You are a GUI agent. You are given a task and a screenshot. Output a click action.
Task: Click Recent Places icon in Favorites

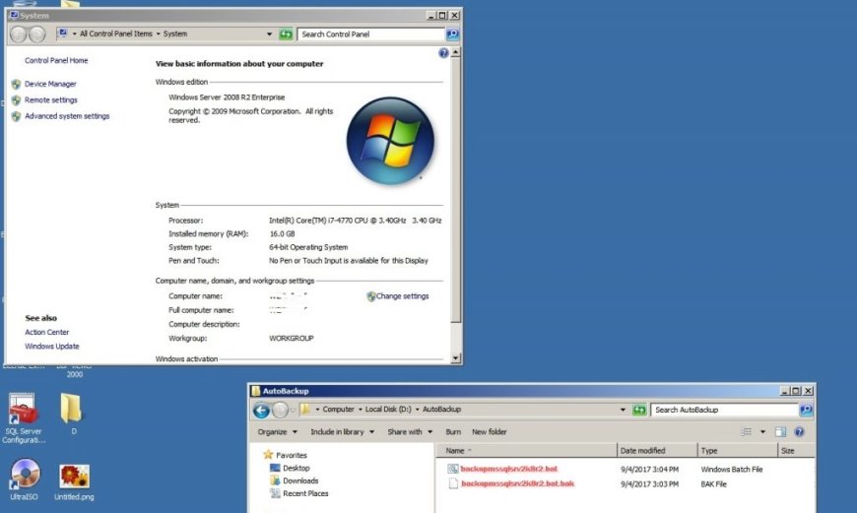(275, 493)
